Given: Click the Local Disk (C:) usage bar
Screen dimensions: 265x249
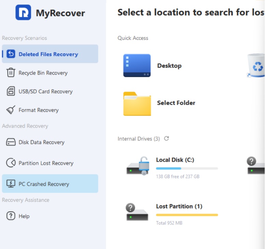Looking at the screenshot, I should pyautogui.click(x=187, y=168).
